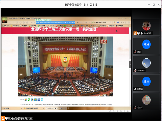Share the article via the QQ penguin icon
162x121 pixels.
point(32,100)
